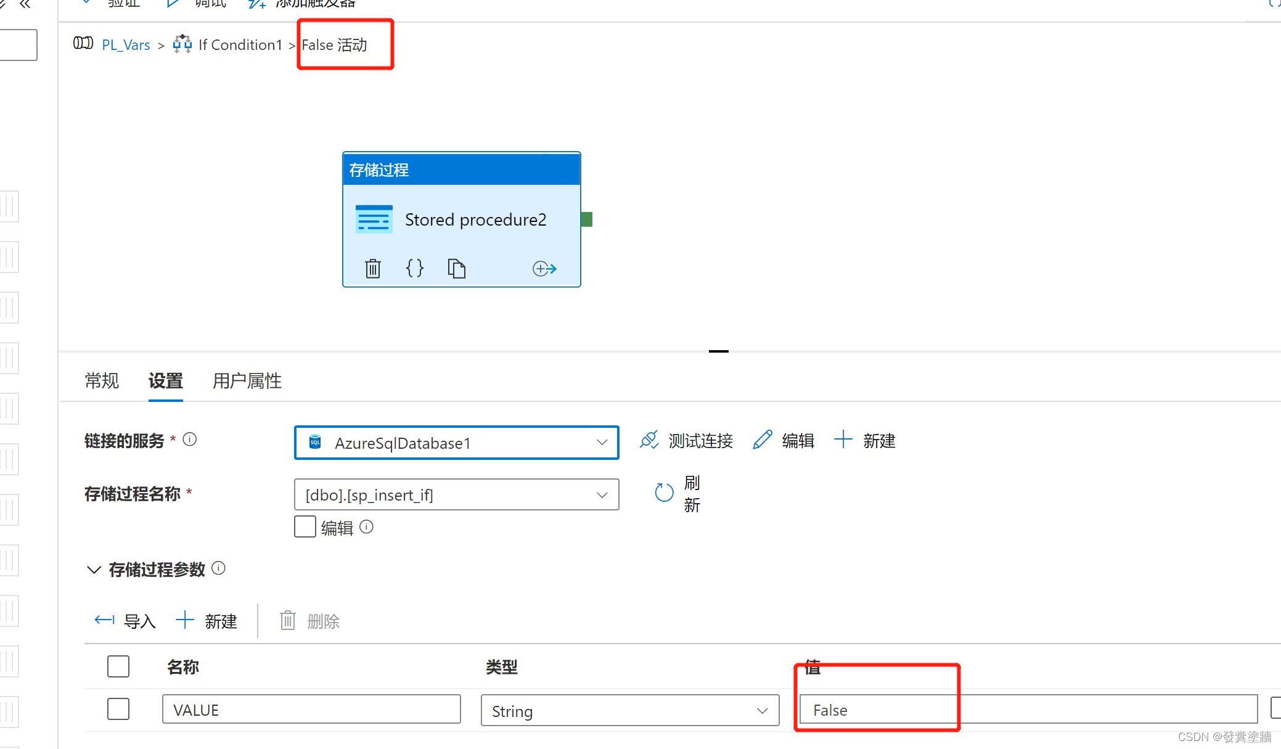Viewport: 1281px width, 749px height.
Task: Click the panel resize handle bar
Action: point(718,351)
